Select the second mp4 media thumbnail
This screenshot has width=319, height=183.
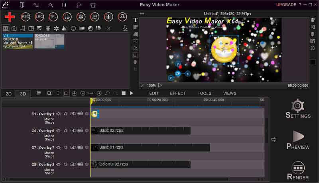[x=49, y=41]
